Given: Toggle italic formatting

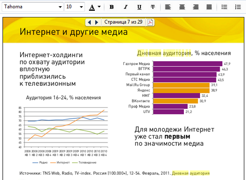Looking at the screenshot, I should click(126, 7).
